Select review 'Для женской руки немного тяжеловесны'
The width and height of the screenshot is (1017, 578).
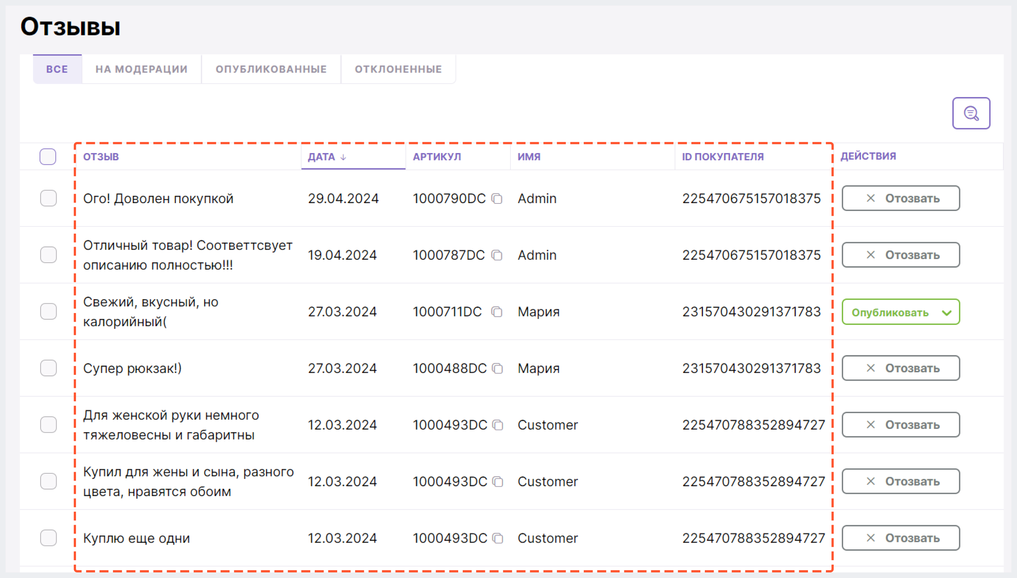point(171,425)
